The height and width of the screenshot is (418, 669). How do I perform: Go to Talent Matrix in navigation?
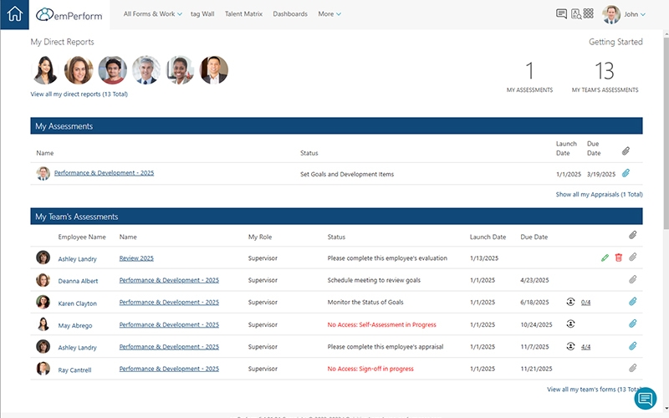[243, 14]
